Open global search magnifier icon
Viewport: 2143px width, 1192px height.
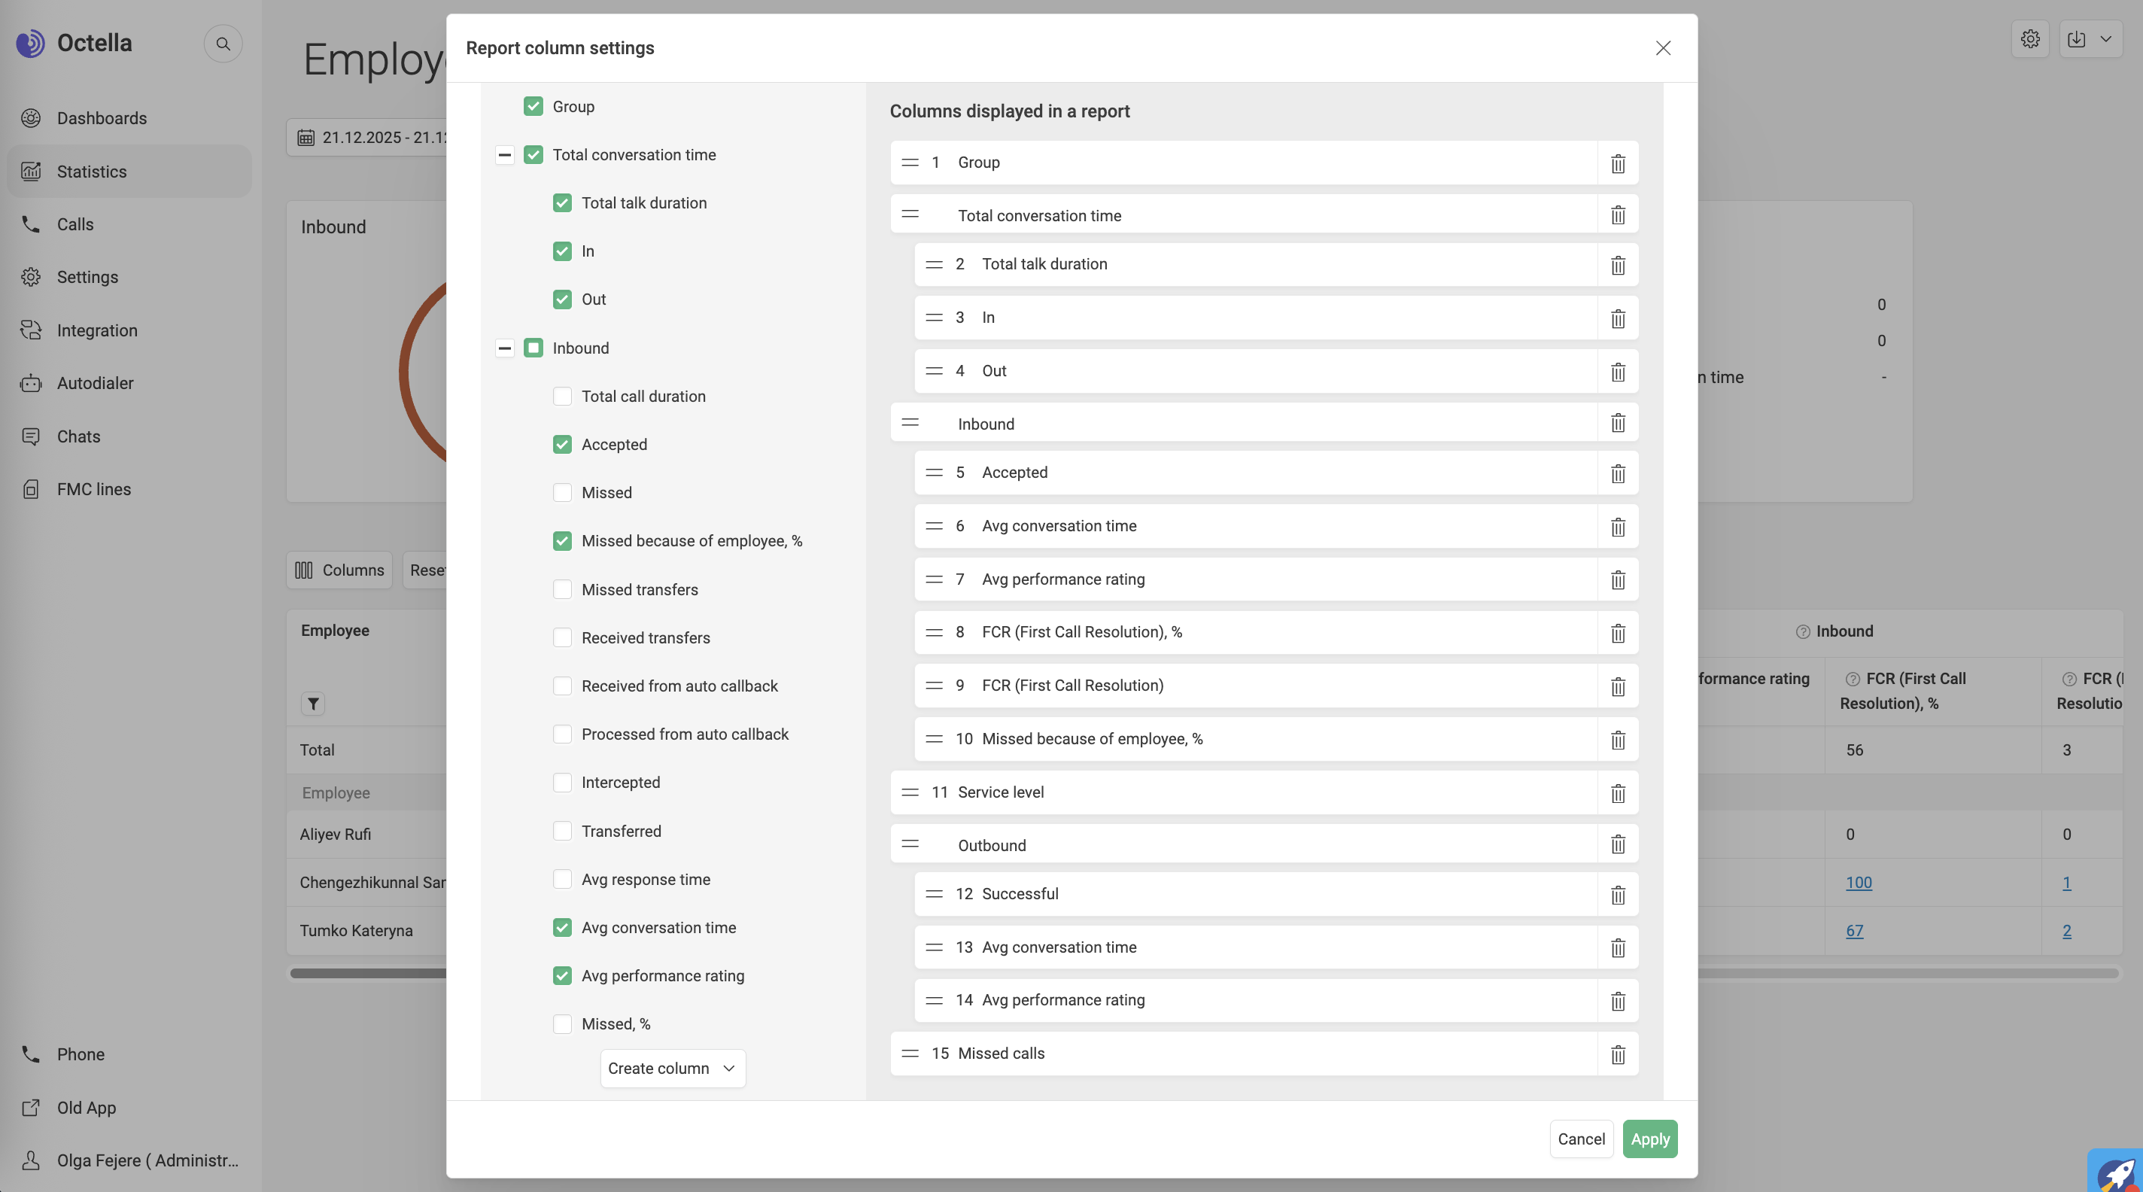click(223, 43)
